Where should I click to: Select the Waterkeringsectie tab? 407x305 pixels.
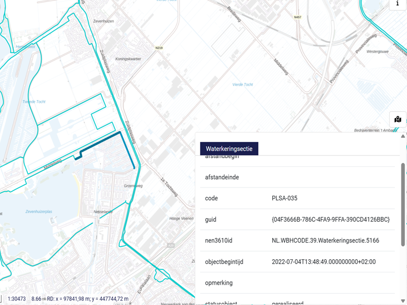coord(229,148)
